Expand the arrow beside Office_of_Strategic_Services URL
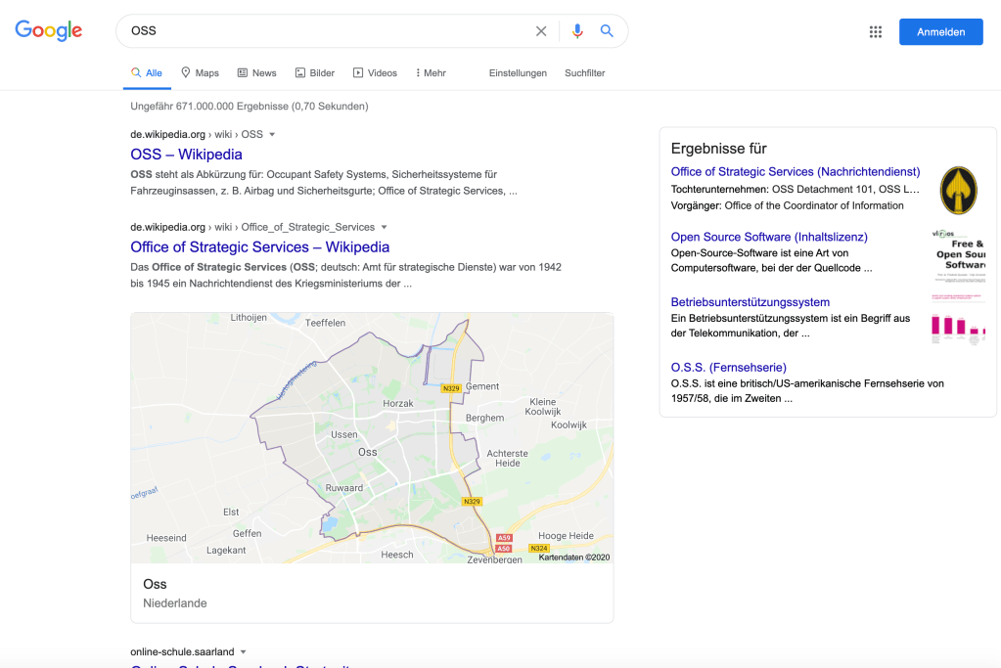 pos(384,226)
